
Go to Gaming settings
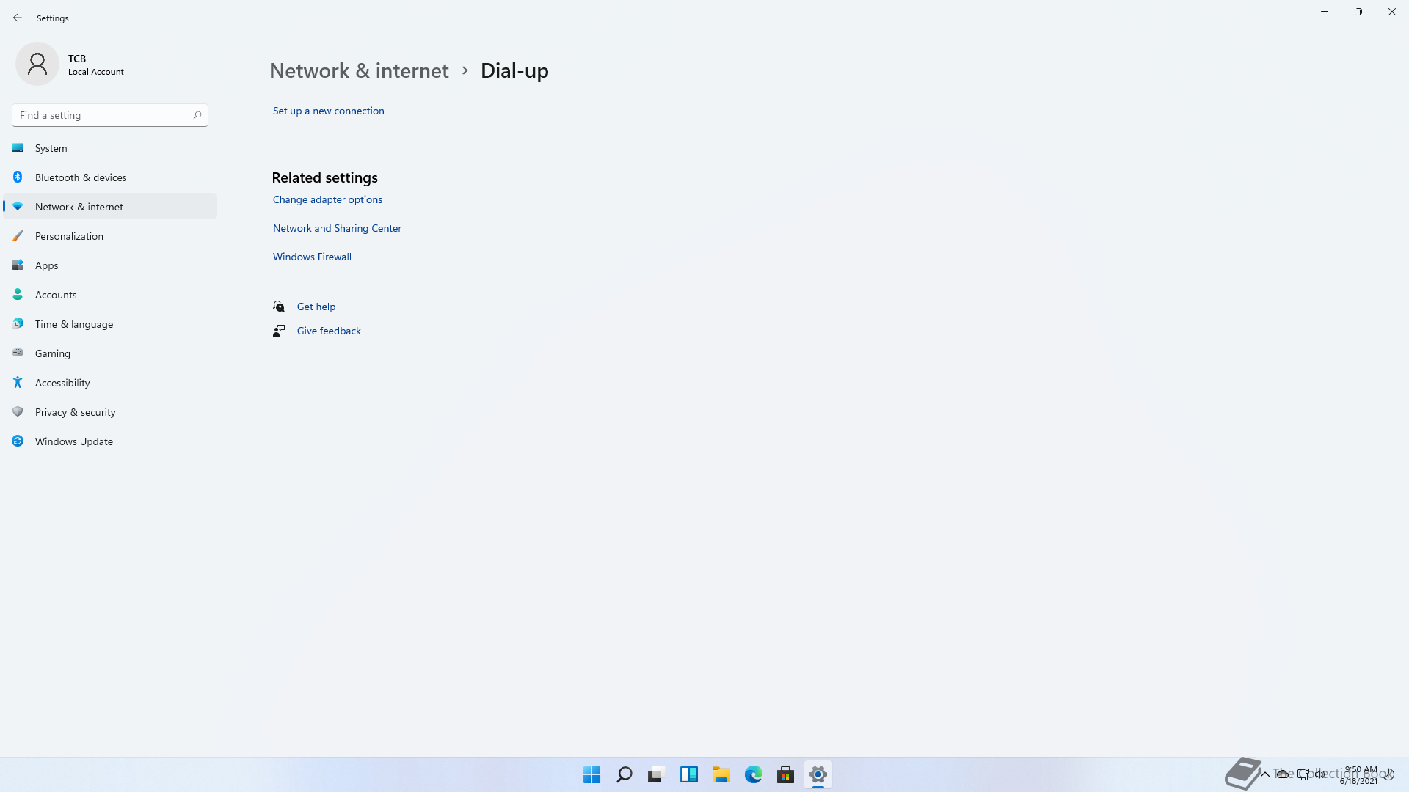110,353
